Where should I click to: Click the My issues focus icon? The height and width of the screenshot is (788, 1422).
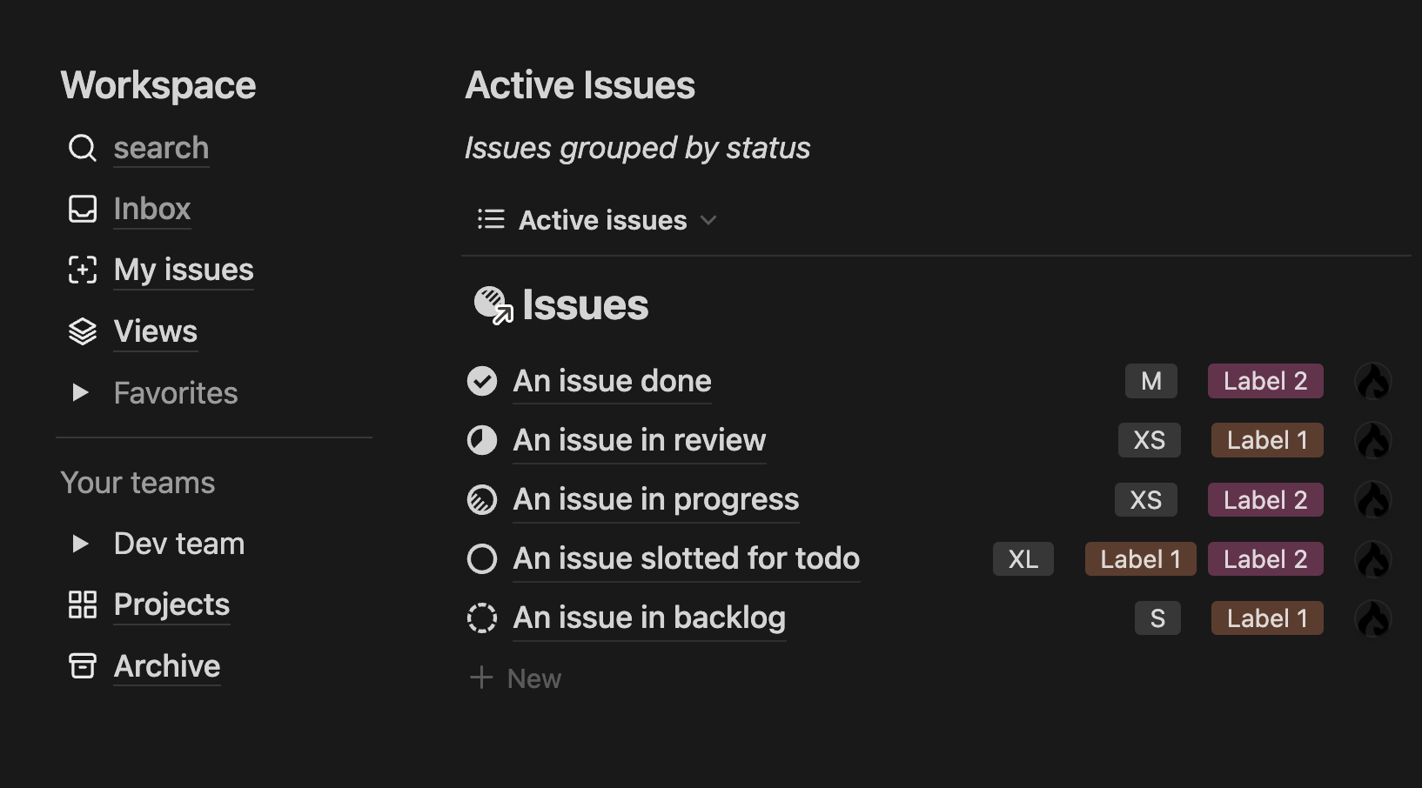(x=83, y=270)
